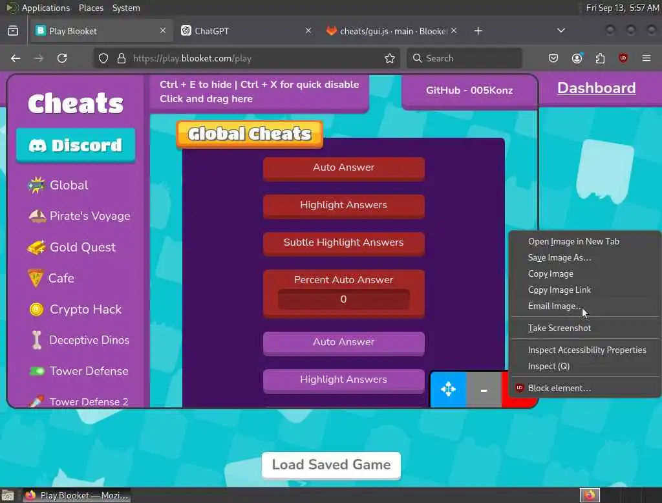Open the extensions puzzle icon
The width and height of the screenshot is (662, 503).
pos(600,58)
